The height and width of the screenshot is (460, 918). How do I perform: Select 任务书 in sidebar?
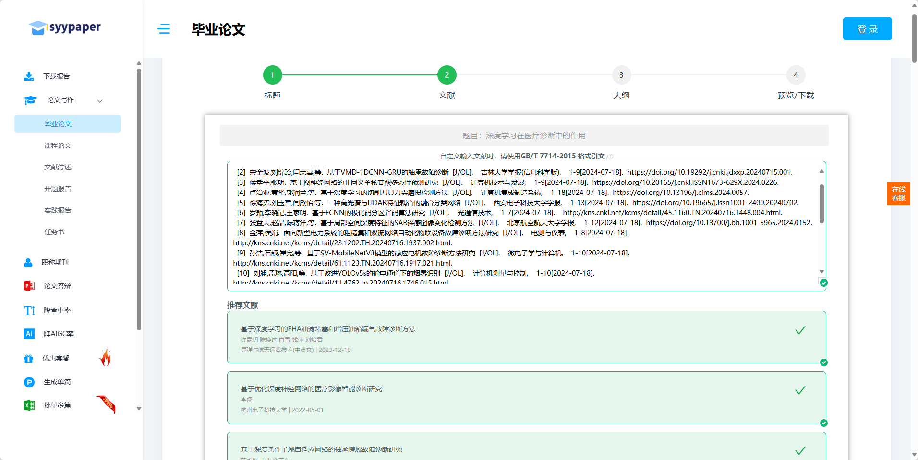(x=54, y=232)
